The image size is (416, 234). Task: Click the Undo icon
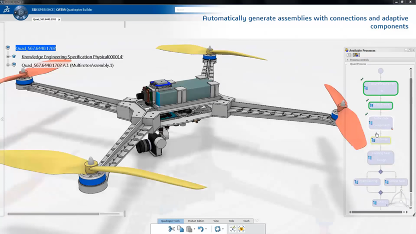(x=201, y=229)
